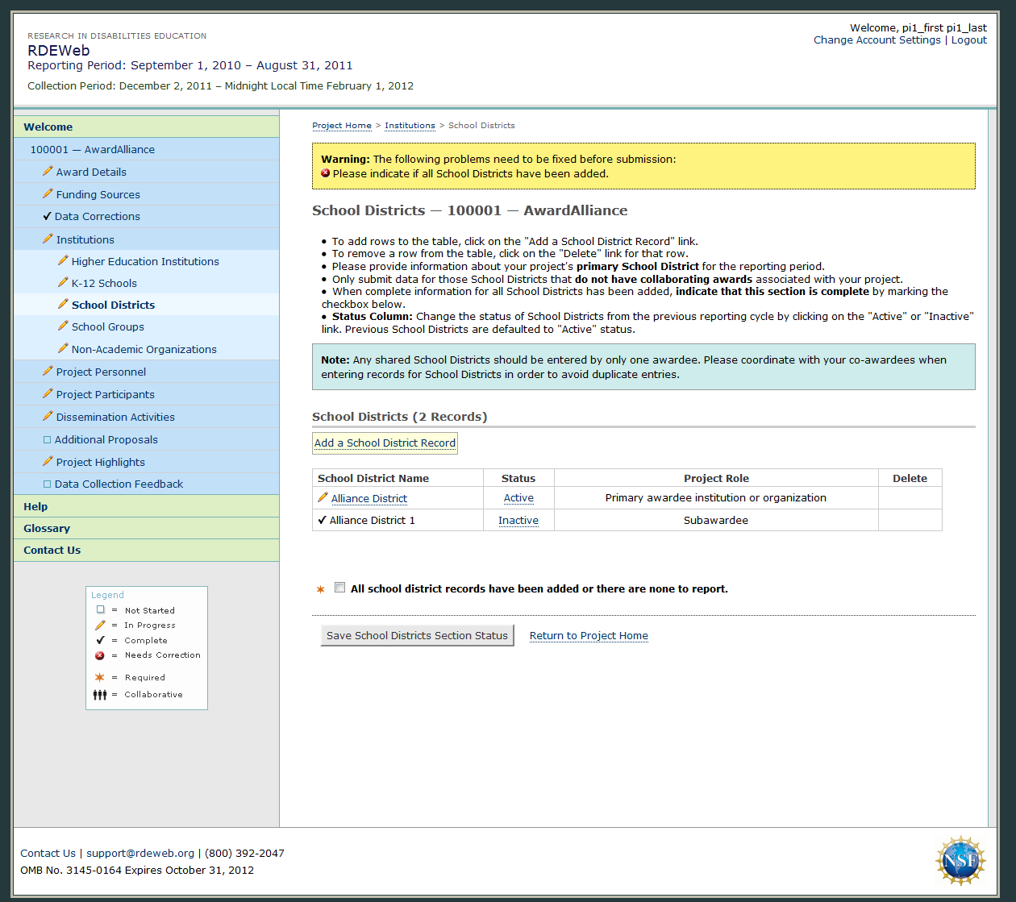Click Add a School District Record link
The height and width of the screenshot is (902, 1016).
click(385, 443)
